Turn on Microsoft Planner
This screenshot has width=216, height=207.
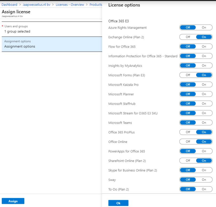click(x=204, y=94)
